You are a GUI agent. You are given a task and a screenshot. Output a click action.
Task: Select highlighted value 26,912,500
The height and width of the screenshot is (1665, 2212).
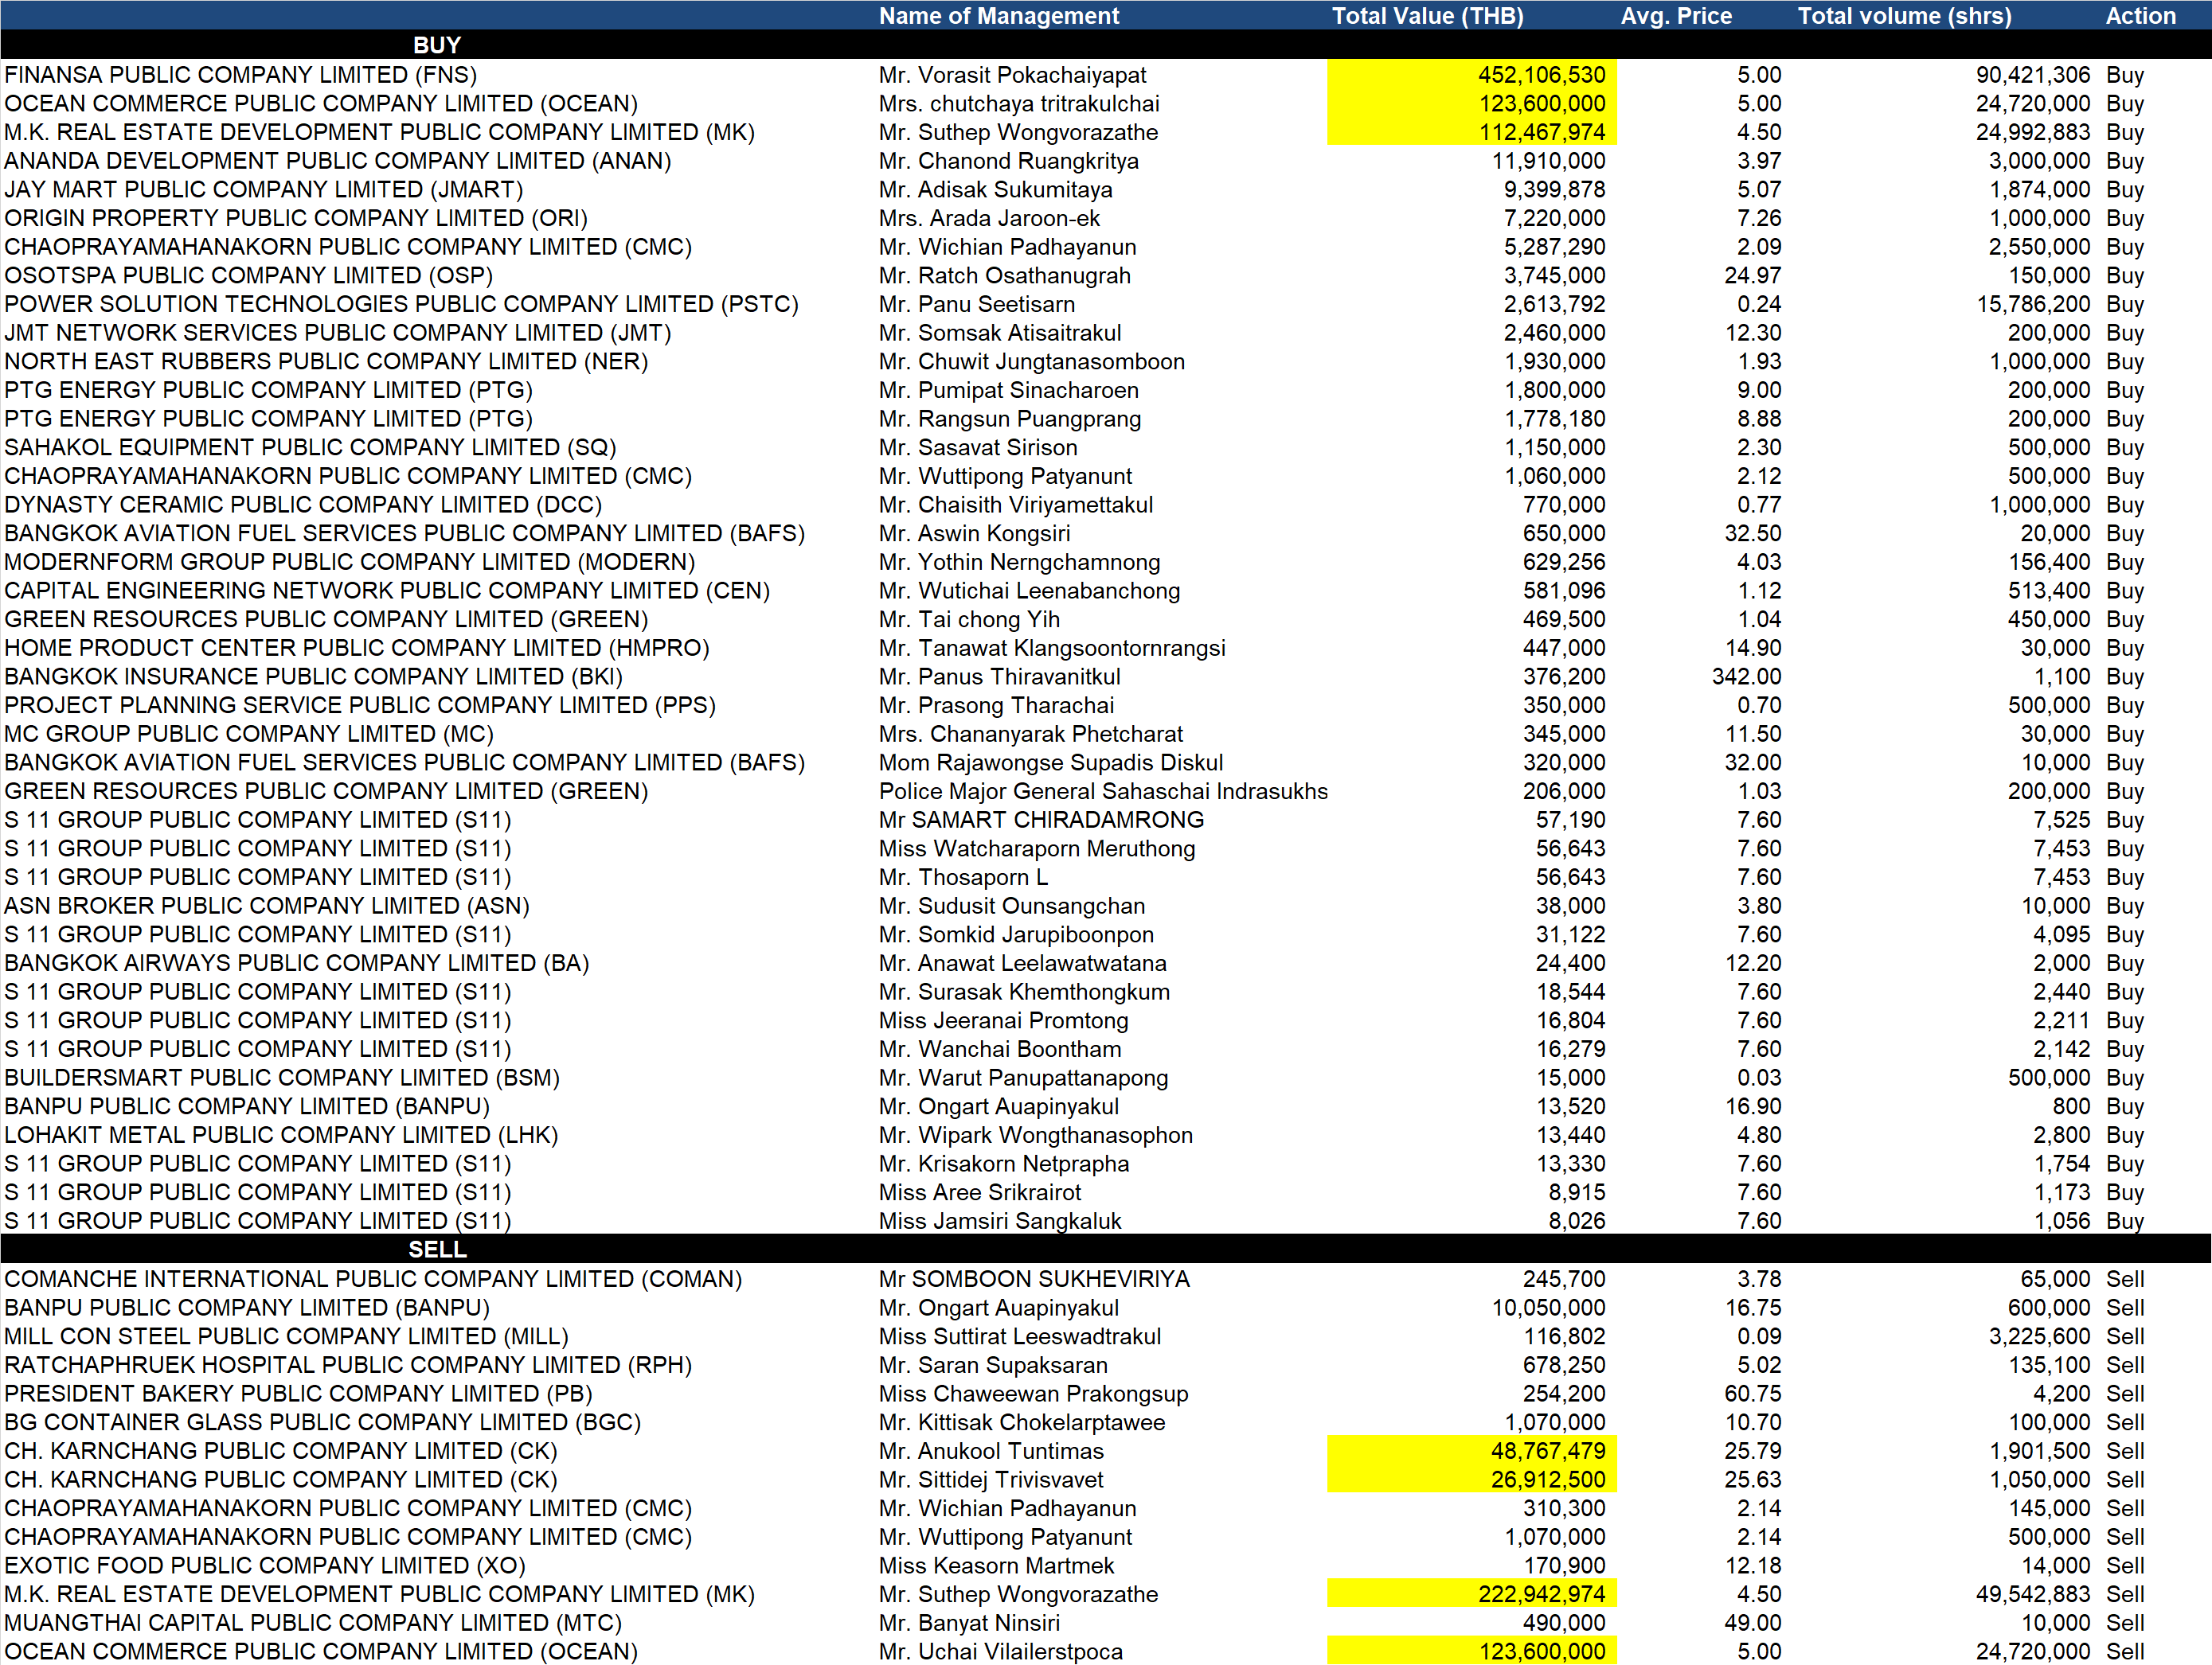pyautogui.click(x=1472, y=1479)
